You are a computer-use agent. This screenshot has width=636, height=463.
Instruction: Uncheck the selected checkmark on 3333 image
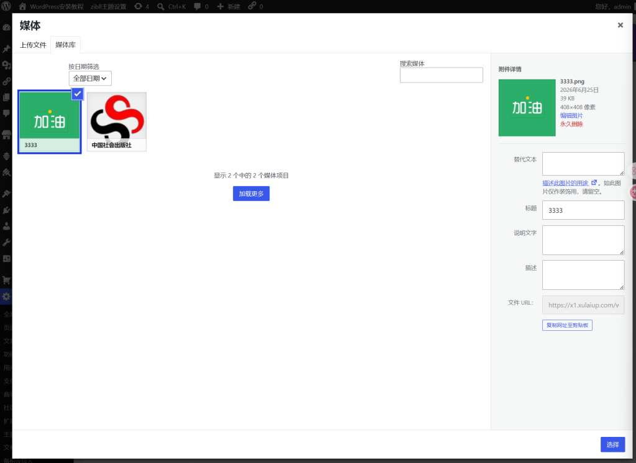point(78,94)
